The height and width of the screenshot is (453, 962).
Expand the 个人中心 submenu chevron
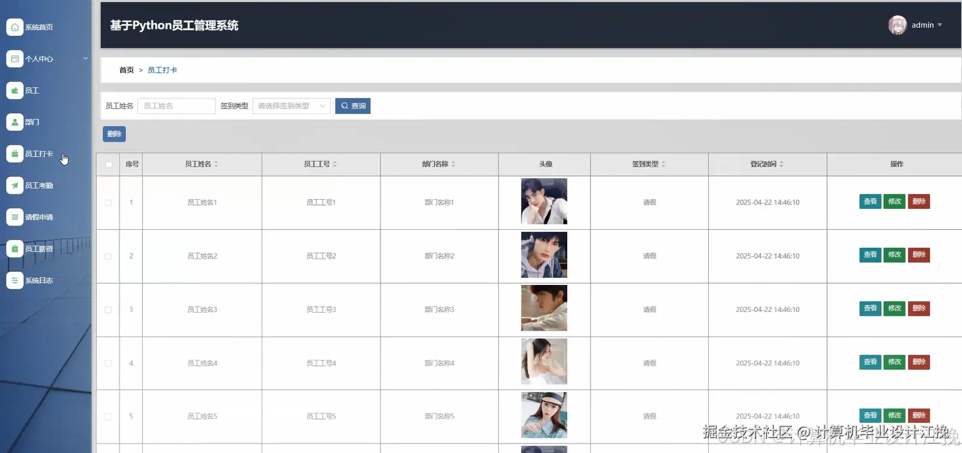point(85,59)
